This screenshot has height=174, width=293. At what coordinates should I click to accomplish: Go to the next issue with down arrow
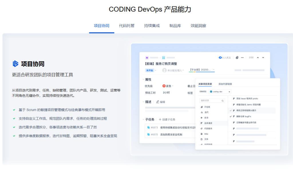point(263,58)
